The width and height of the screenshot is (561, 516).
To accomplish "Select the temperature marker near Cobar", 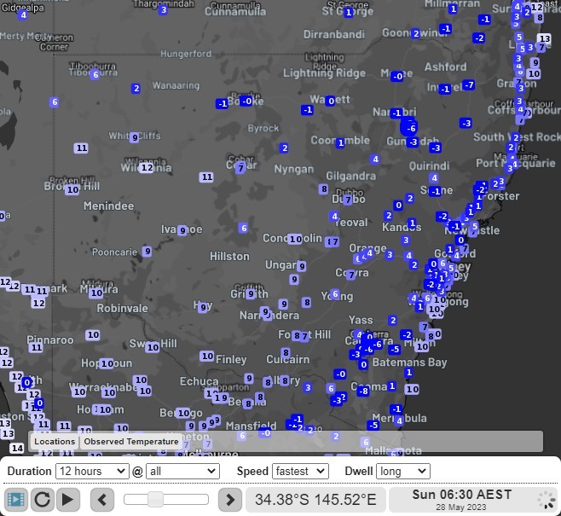I will (x=240, y=168).
